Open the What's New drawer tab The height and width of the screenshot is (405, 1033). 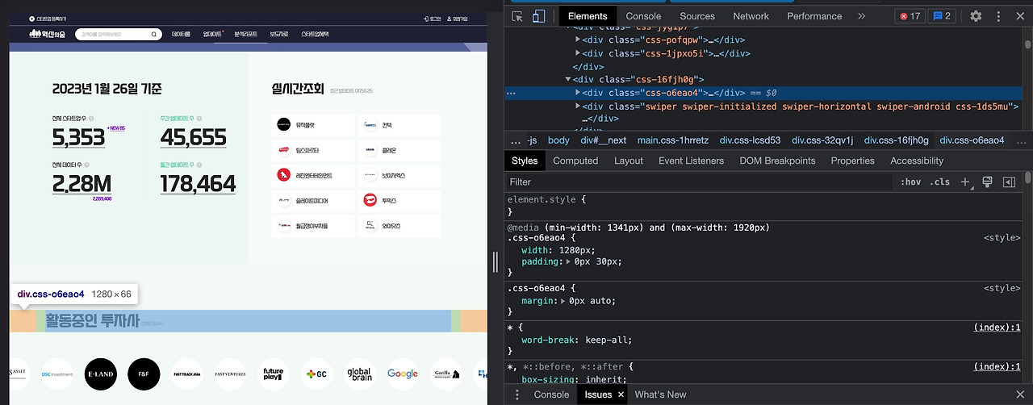tap(660, 395)
